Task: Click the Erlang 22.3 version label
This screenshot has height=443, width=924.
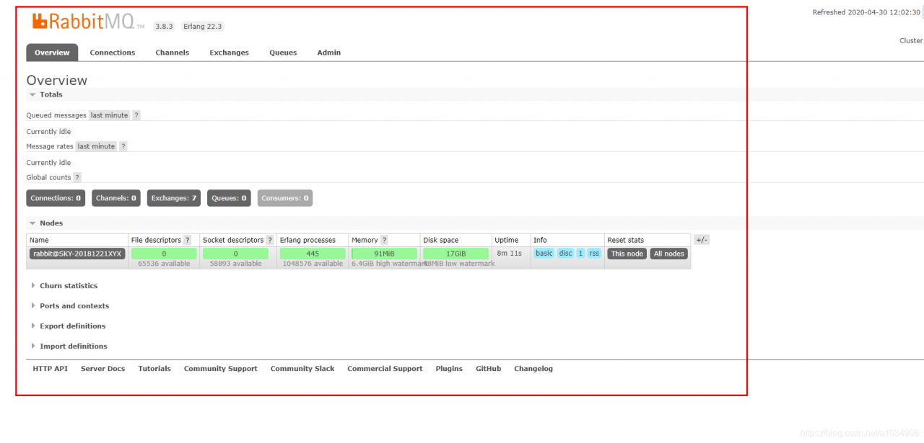Action: click(x=202, y=27)
